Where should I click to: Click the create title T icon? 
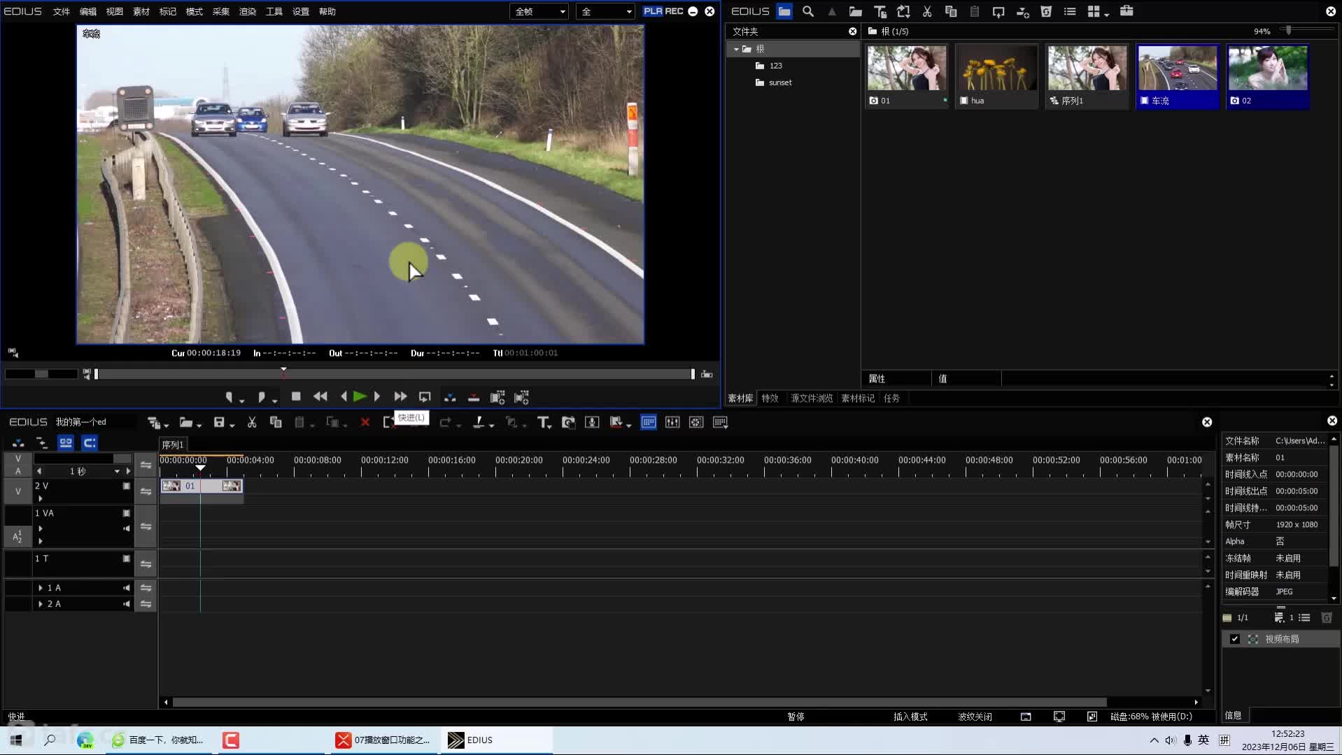pyautogui.click(x=544, y=422)
